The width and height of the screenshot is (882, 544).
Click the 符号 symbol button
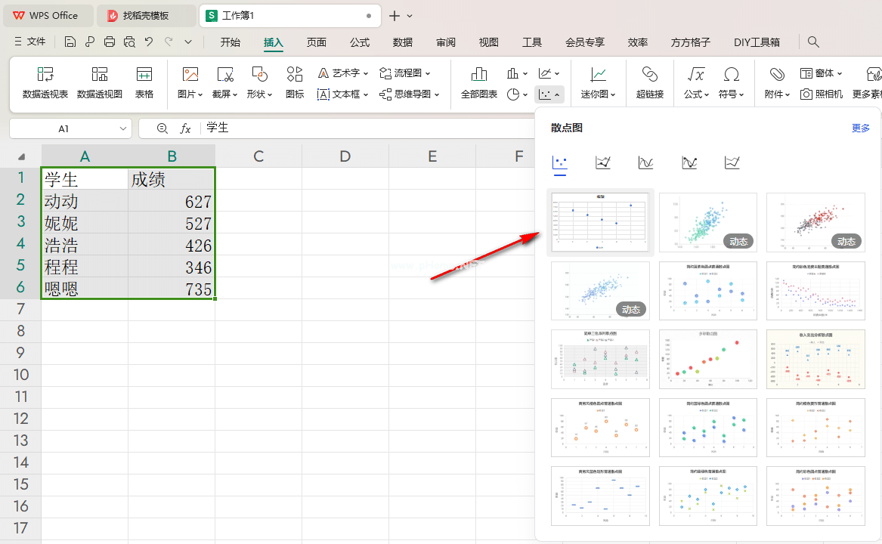click(732, 82)
